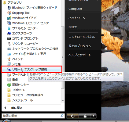Click the システム ツール folder icon
129x122 pixels.
coord(9,100)
